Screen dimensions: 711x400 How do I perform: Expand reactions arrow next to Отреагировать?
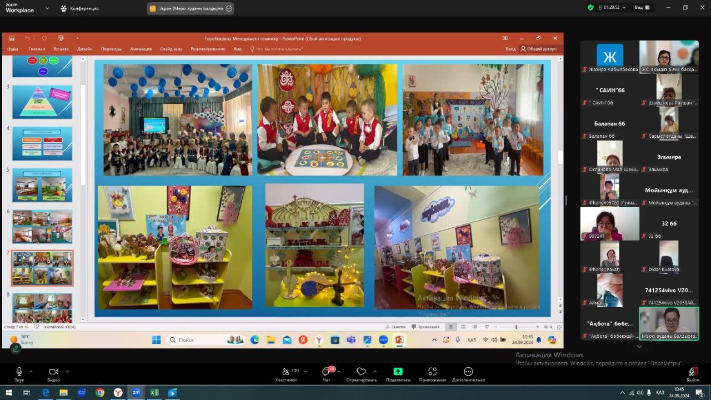coord(375,371)
